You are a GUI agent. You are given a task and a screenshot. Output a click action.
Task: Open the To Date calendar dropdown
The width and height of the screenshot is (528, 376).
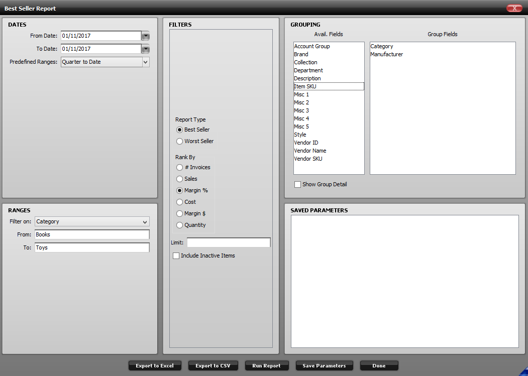[x=146, y=49]
